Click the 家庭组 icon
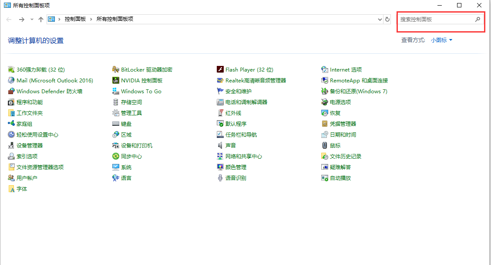 pos(11,124)
